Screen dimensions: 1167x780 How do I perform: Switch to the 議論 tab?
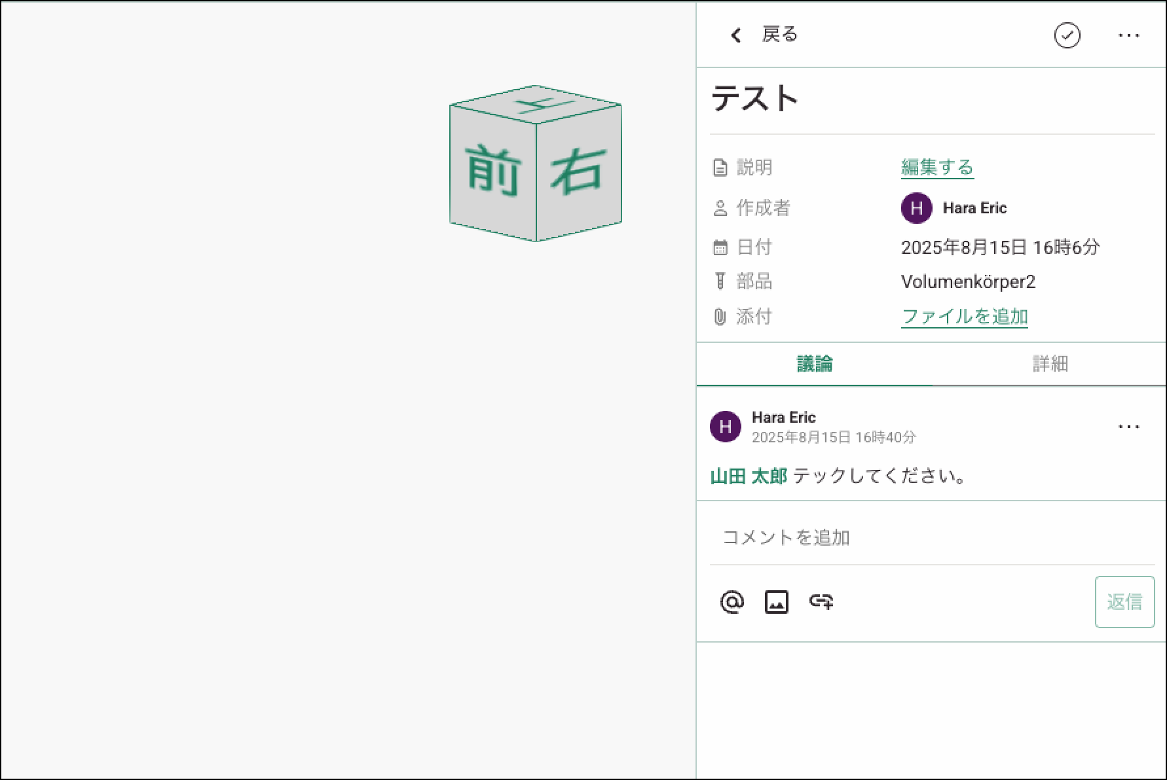pos(814,364)
